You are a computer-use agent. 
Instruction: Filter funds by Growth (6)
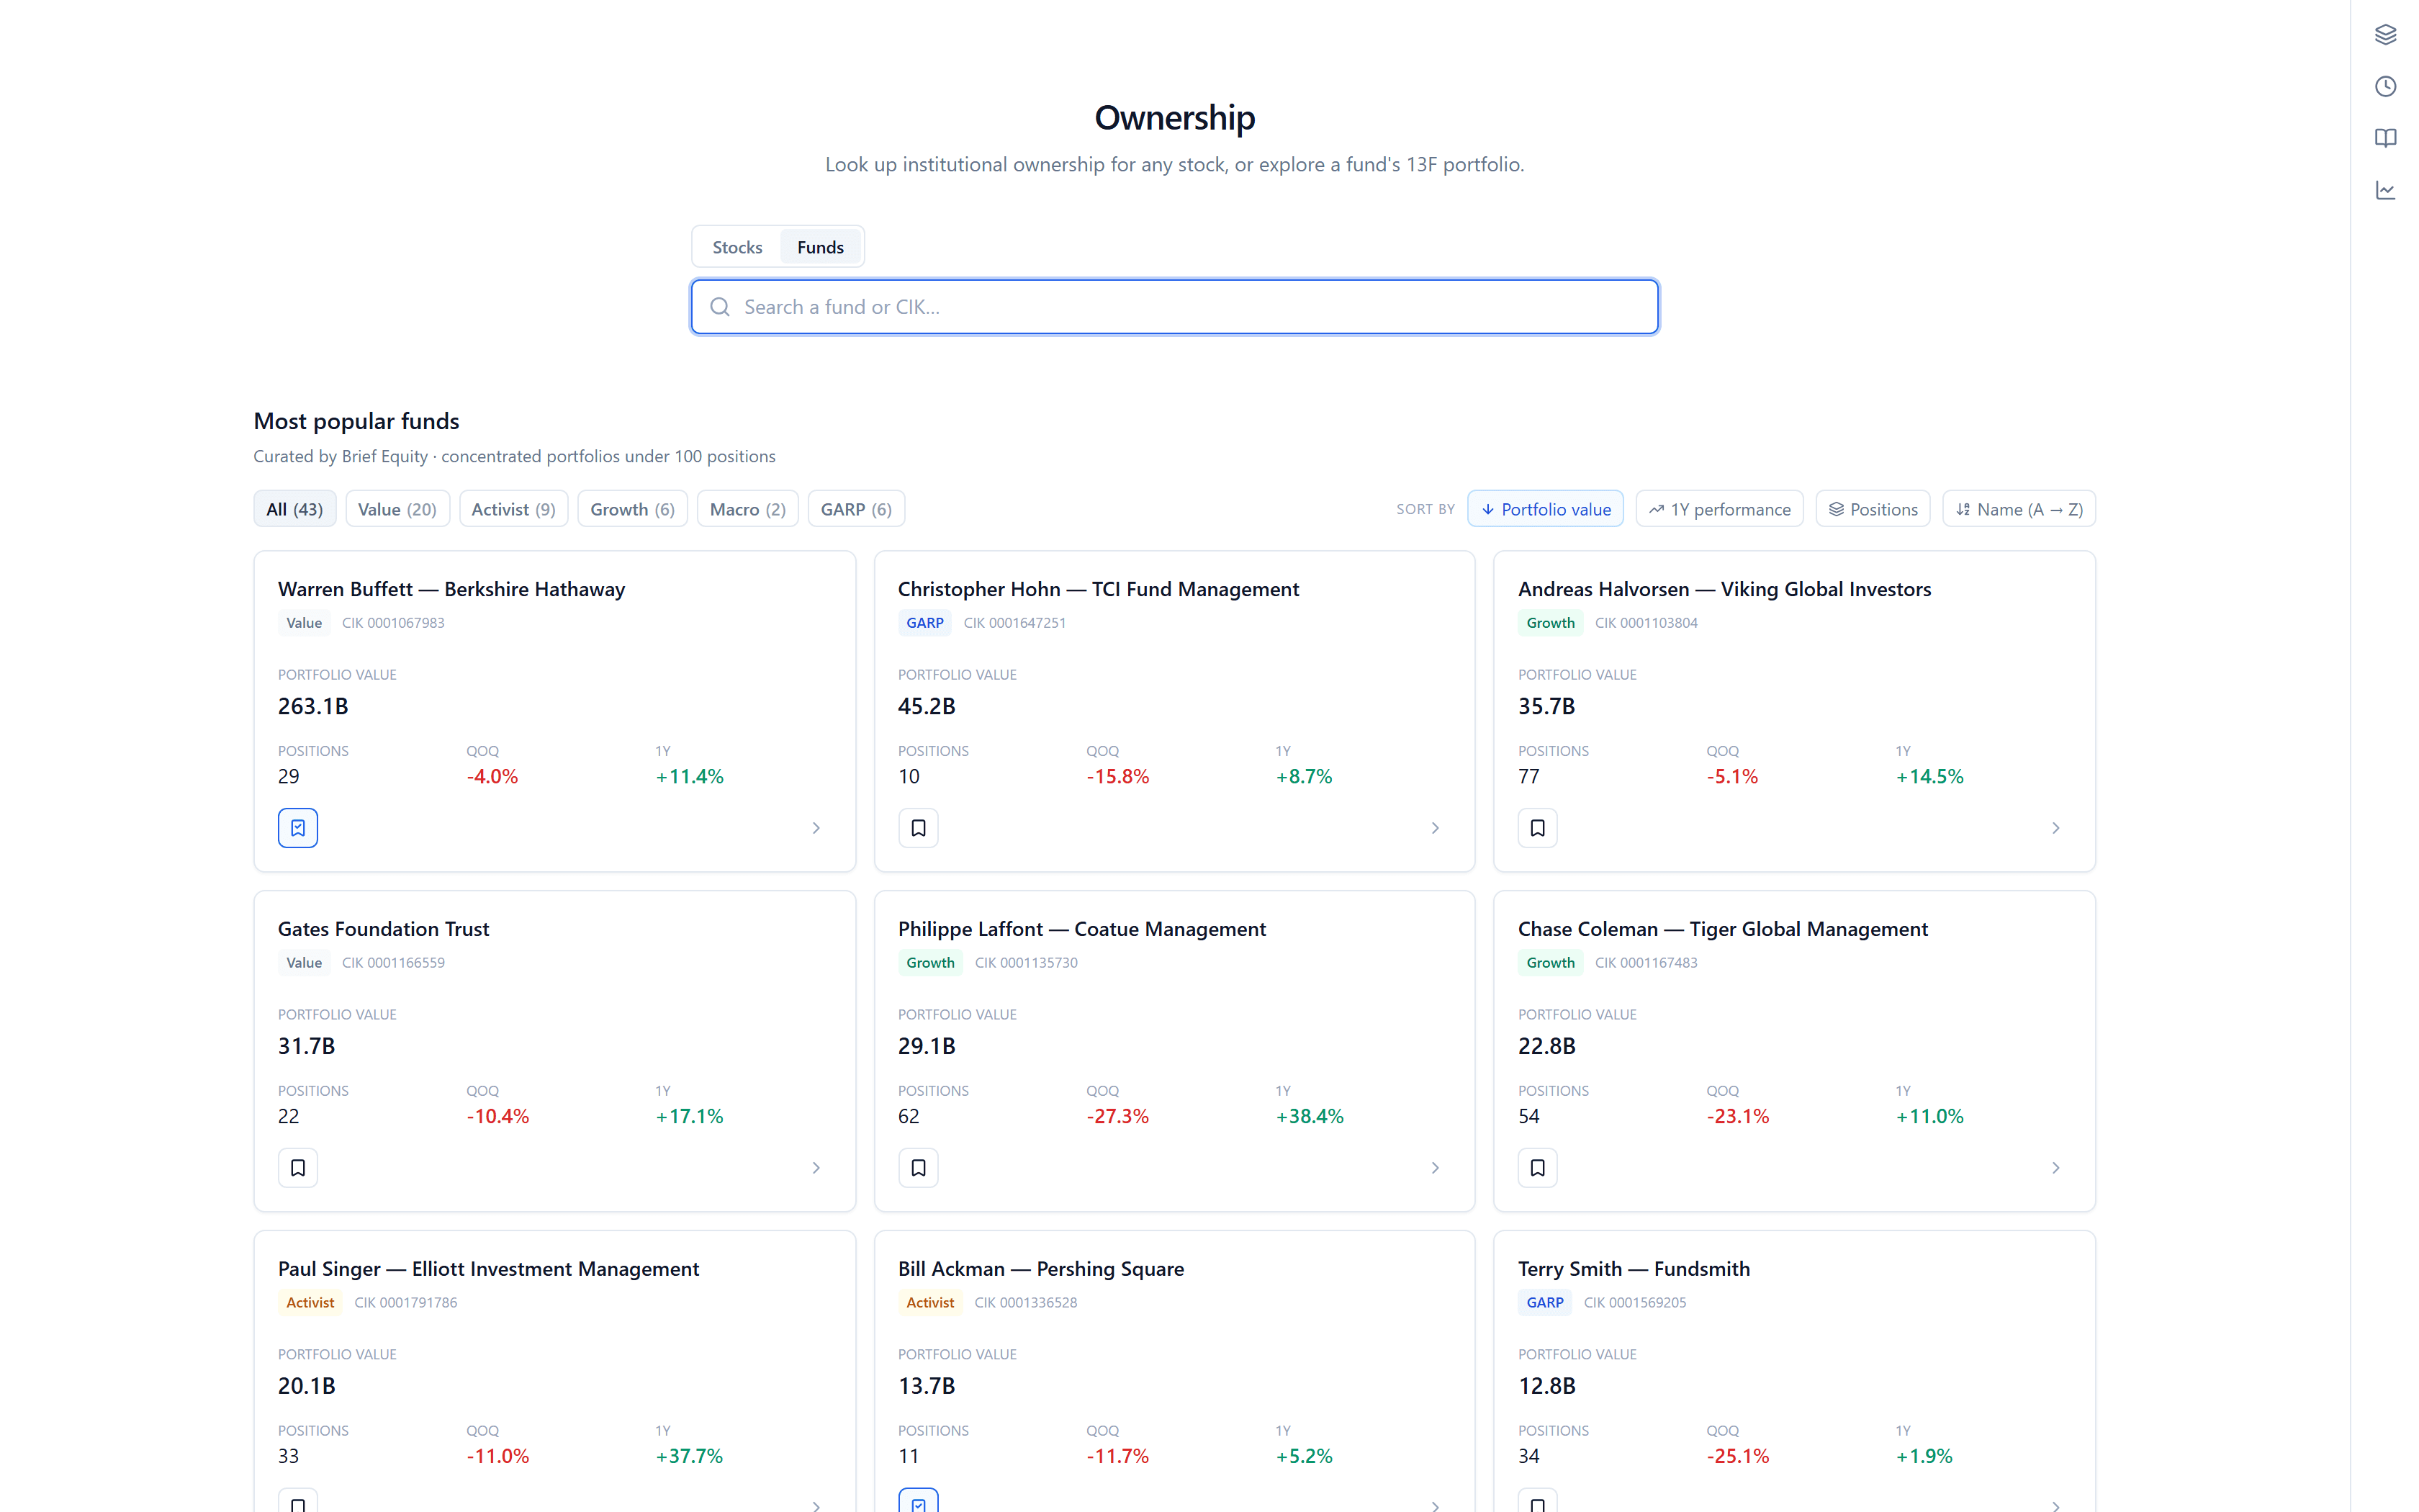point(631,509)
